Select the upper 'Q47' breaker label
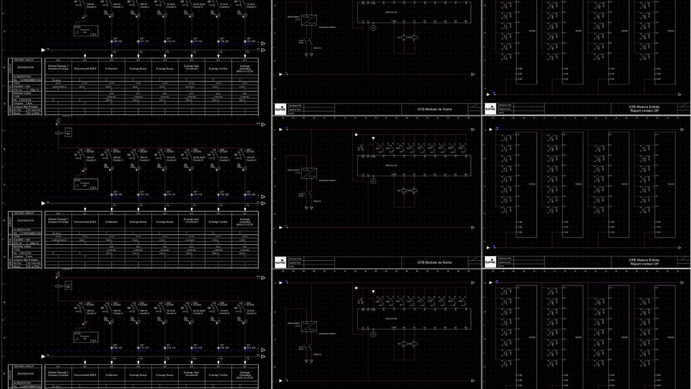691x389 pixels. [x=249, y=150]
